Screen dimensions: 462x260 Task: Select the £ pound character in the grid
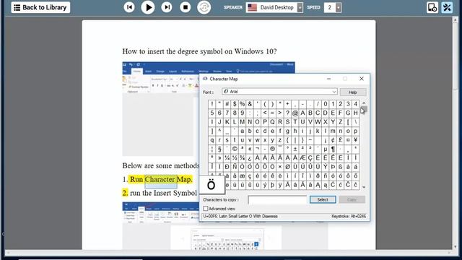(340, 139)
